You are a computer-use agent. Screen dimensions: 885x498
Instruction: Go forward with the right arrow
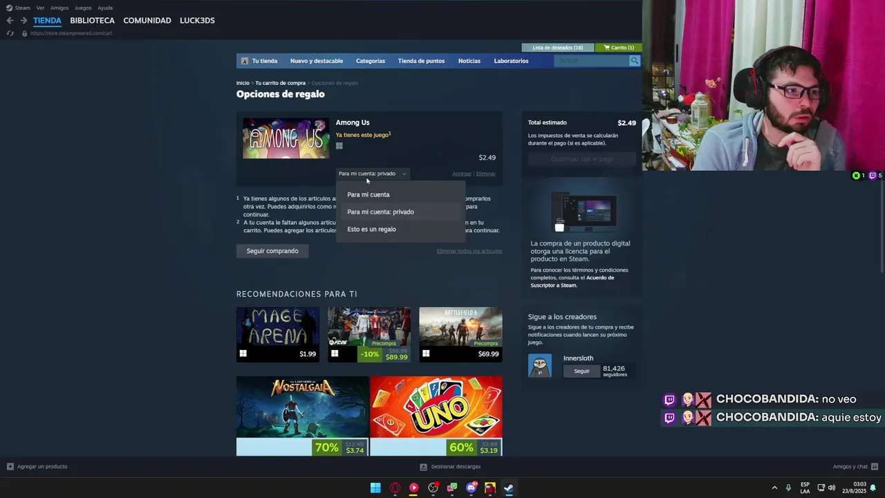pos(24,21)
